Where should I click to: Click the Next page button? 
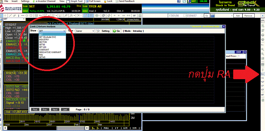click(55, 110)
